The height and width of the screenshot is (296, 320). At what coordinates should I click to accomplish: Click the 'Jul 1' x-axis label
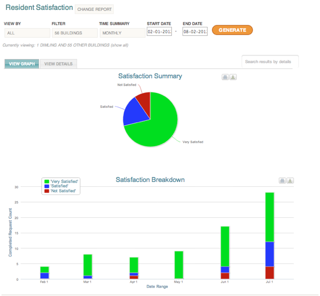click(270, 282)
